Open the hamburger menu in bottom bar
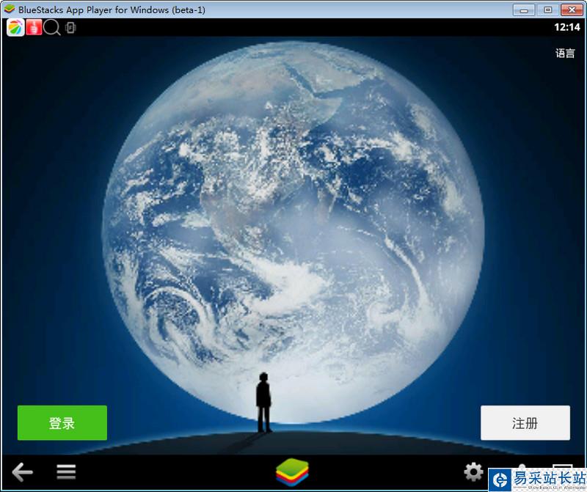The height and width of the screenshot is (492, 587). point(66,471)
